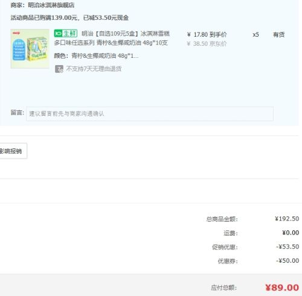
Task: Click the 留言 message input field
Action: (150, 114)
